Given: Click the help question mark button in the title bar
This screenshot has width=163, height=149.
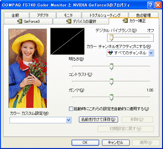Looking at the screenshot, I should tap(150, 5).
